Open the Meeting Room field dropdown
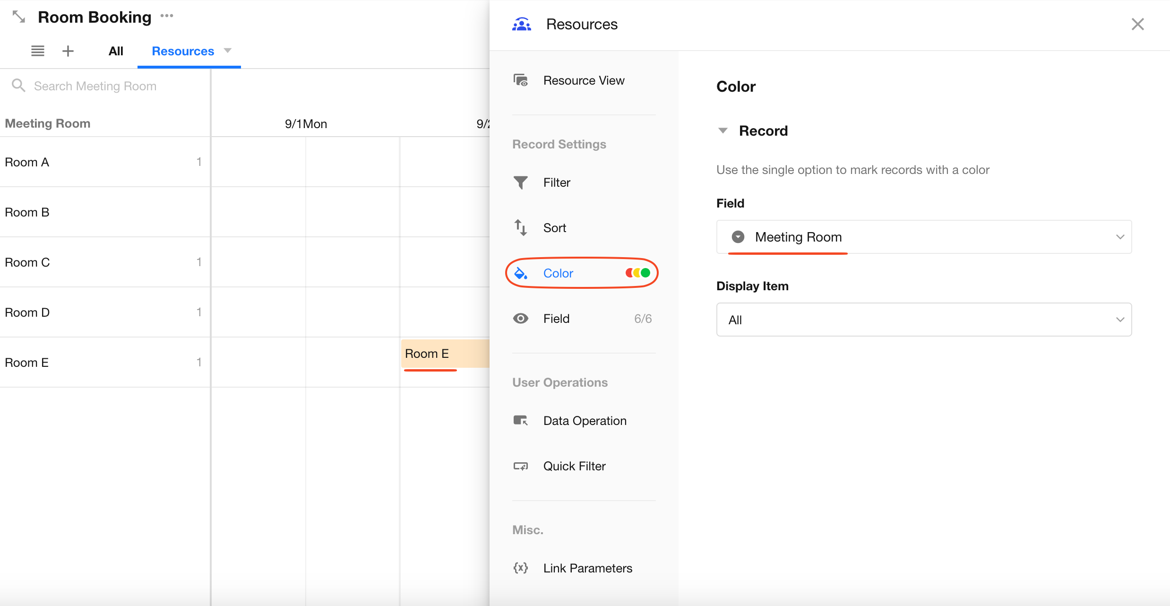 (x=923, y=237)
